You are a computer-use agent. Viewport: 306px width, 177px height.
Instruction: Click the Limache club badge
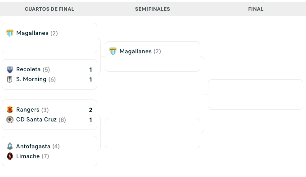coord(10,156)
